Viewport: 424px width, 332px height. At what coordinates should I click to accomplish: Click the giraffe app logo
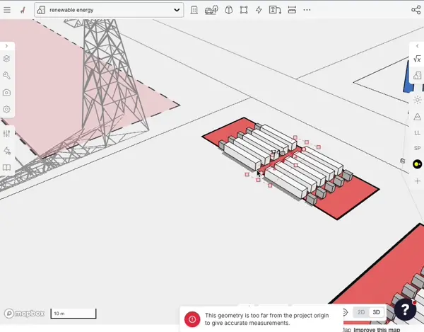23,10
